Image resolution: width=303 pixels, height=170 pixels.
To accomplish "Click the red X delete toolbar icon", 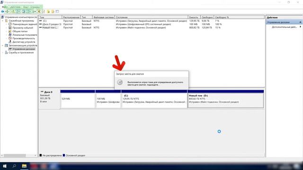I will coord(39,11).
